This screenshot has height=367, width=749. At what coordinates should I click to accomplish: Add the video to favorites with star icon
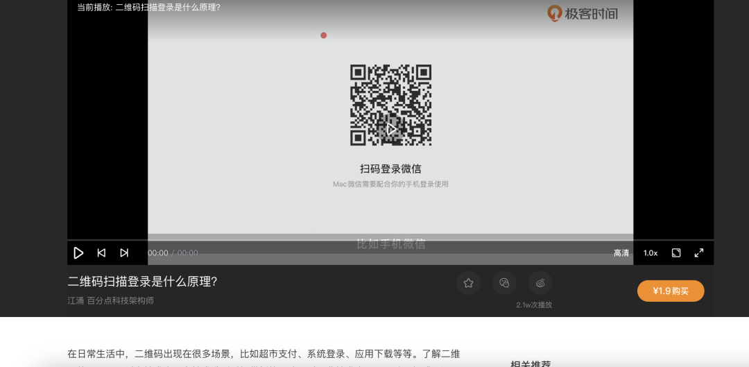click(468, 283)
